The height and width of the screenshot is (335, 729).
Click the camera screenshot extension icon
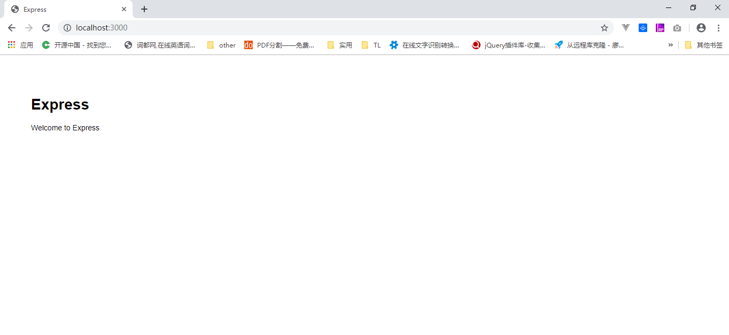tap(677, 27)
